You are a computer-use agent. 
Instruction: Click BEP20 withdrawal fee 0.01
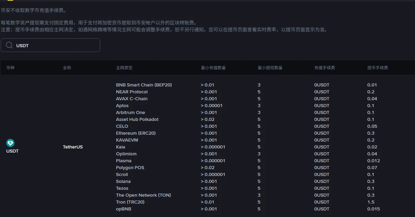click(x=372, y=85)
